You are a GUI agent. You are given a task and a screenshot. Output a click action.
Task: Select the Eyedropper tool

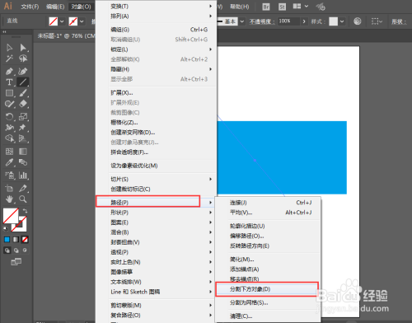click(10, 162)
